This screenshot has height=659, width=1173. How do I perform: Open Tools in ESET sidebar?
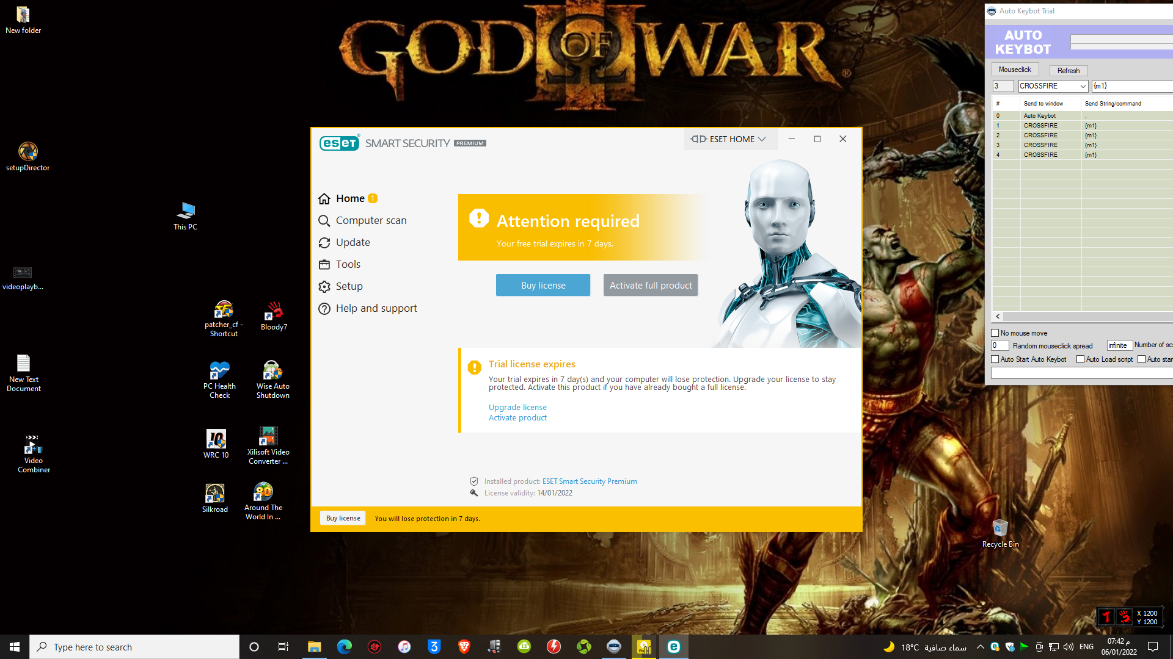[x=339, y=264]
